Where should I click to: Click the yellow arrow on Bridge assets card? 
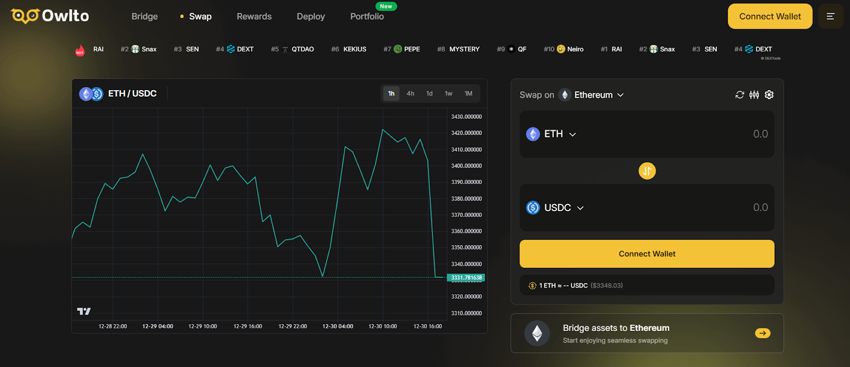point(763,333)
